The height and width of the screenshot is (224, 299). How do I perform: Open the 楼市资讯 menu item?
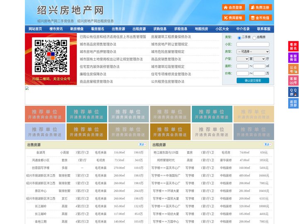coord(56,29)
